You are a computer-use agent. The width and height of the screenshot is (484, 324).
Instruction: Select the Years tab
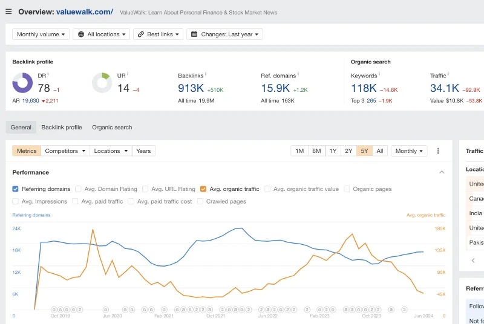tap(143, 151)
